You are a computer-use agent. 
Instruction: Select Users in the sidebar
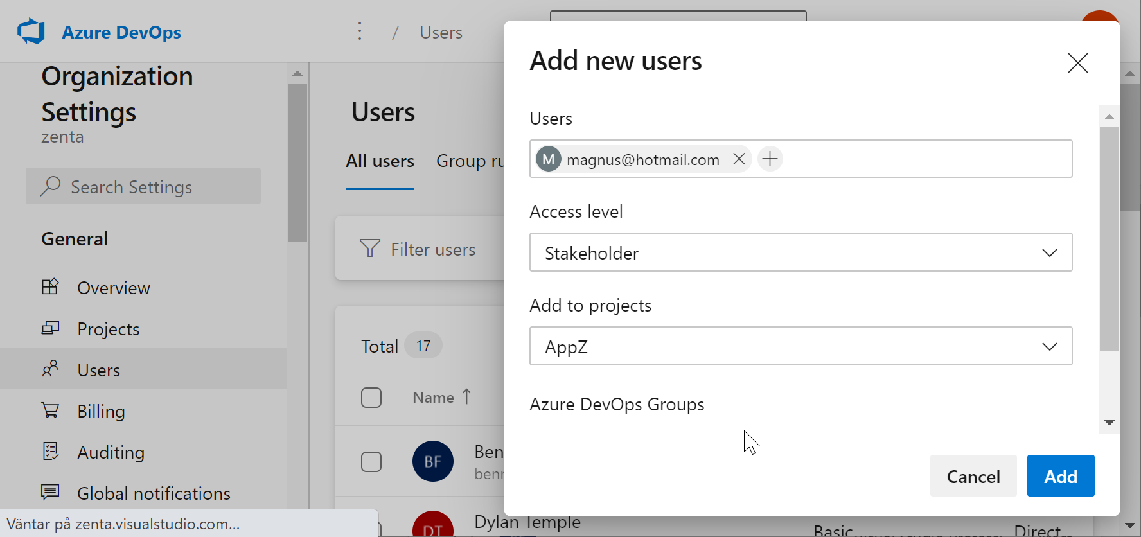tap(143, 369)
